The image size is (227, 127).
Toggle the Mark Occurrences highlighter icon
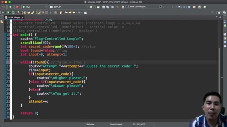point(39,13)
